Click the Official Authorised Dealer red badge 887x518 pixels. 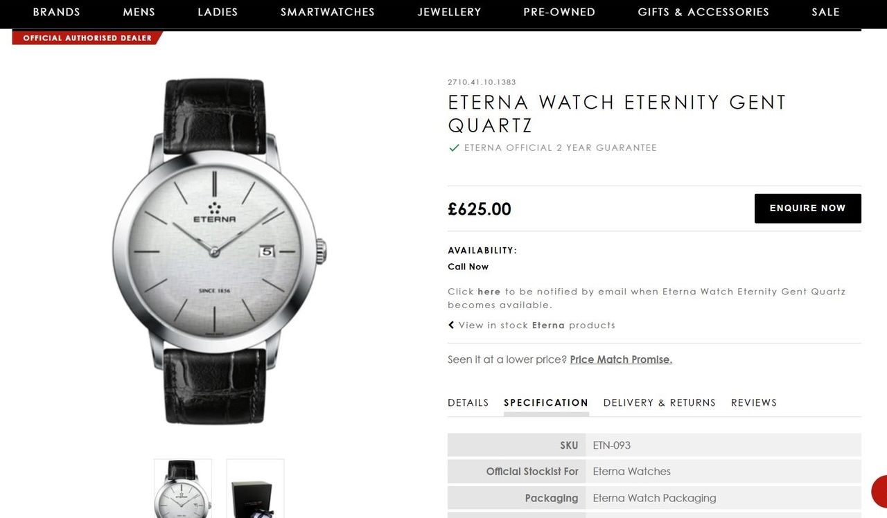click(87, 38)
